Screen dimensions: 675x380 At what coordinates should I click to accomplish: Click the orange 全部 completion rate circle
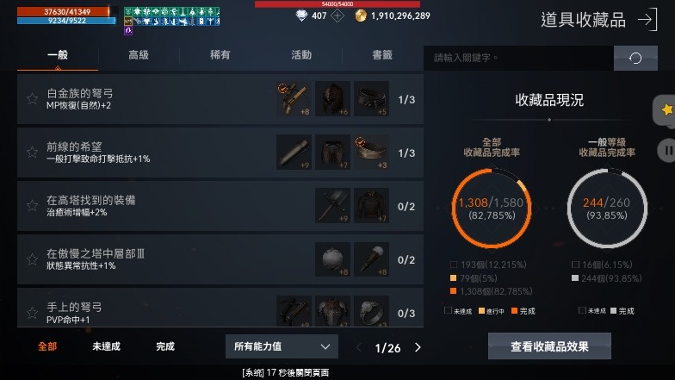[x=491, y=209]
